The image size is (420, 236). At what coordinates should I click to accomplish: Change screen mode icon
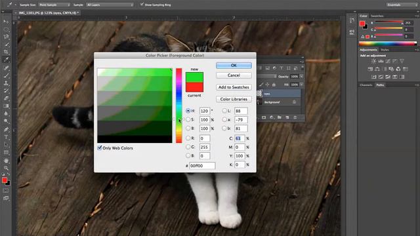click(x=6, y=198)
